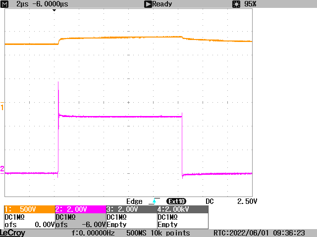Click channel 1 DC1MΩ coupling text
This screenshot has height=237, width=317.
tap(14, 217)
